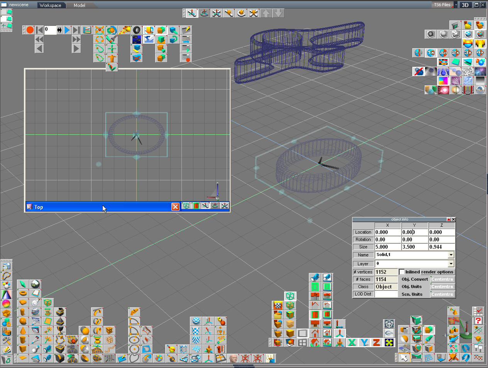Click the red record keyframe button
The height and width of the screenshot is (368, 488).
coord(30,30)
